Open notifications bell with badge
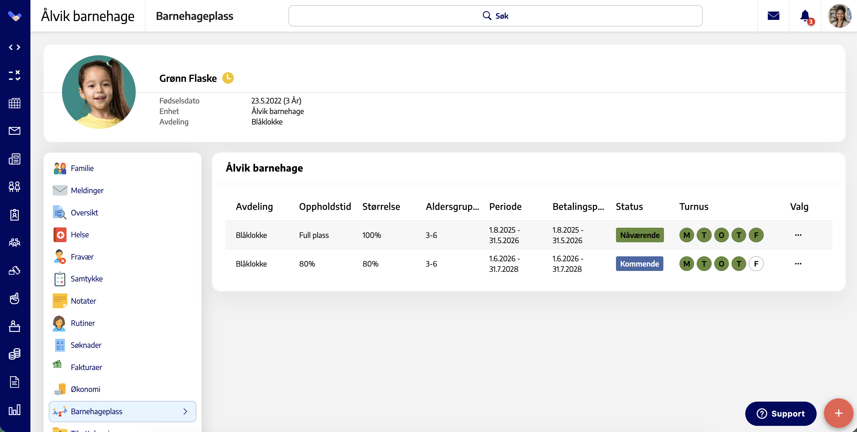The image size is (857, 432). coord(806,16)
